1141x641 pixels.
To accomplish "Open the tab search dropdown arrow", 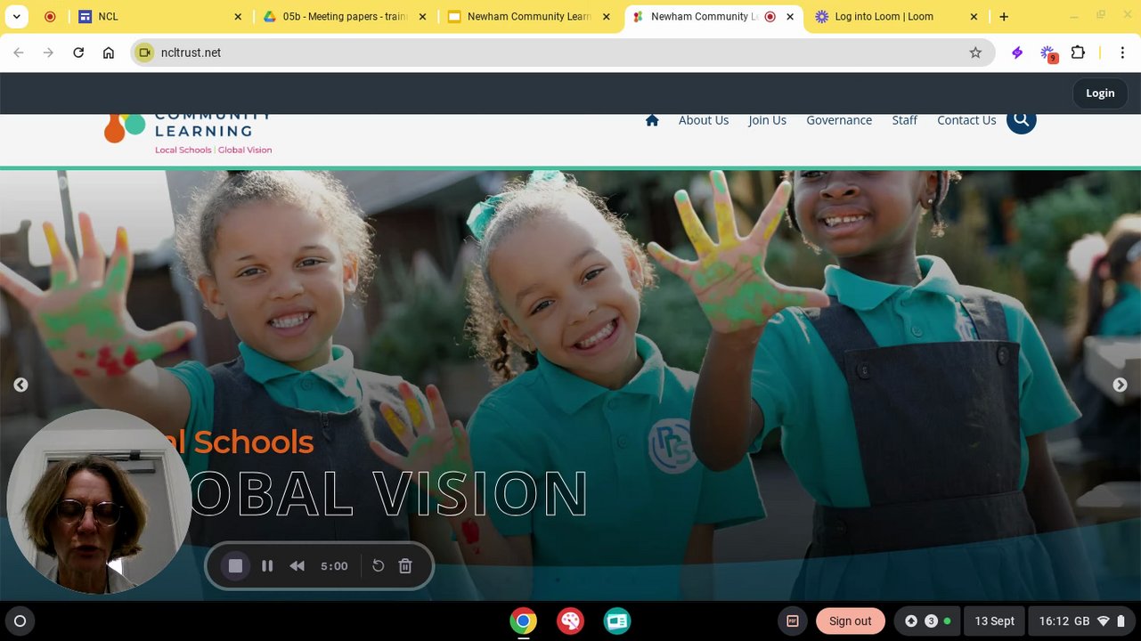I will click(16, 16).
